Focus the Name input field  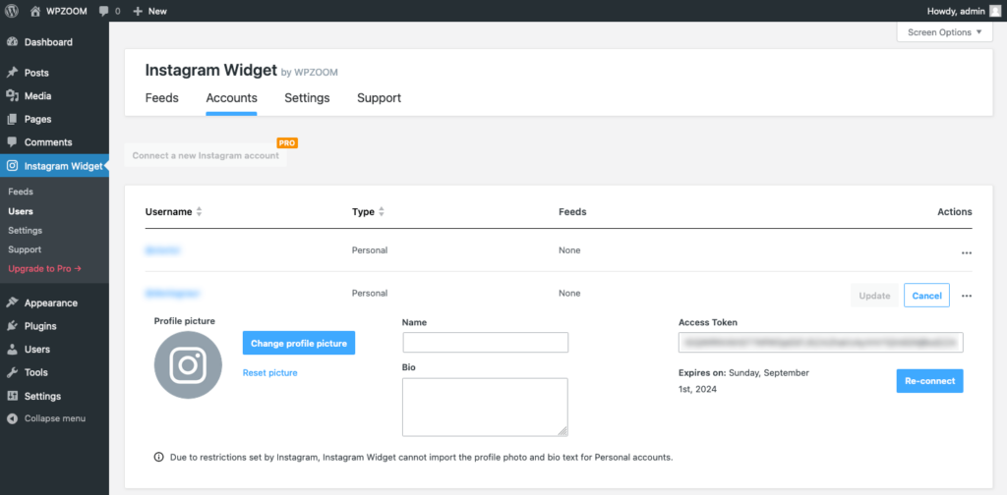pyautogui.click(x=486, y=343)
